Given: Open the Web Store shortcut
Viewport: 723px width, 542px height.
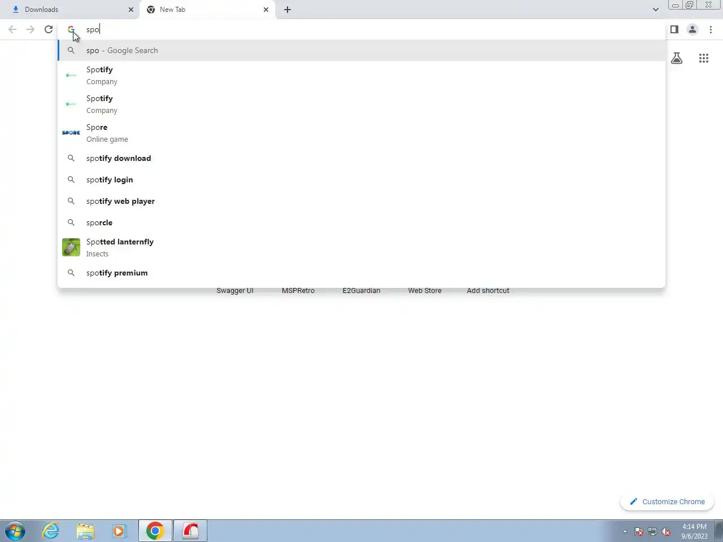Looking at the screenshot, I should (x=425, y=291).
